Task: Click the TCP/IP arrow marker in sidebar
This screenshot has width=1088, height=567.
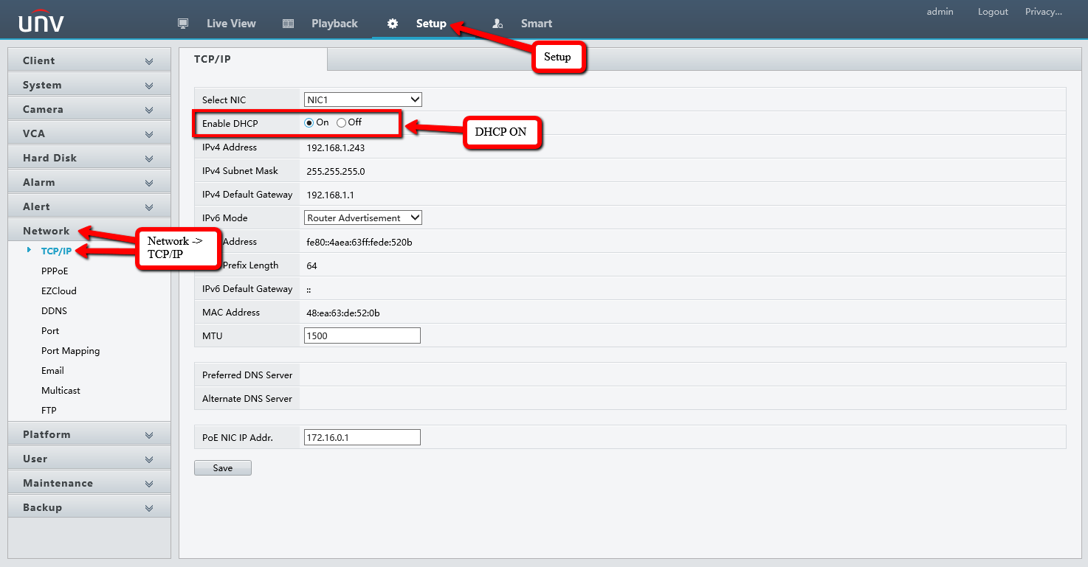Action: (29, 251)
